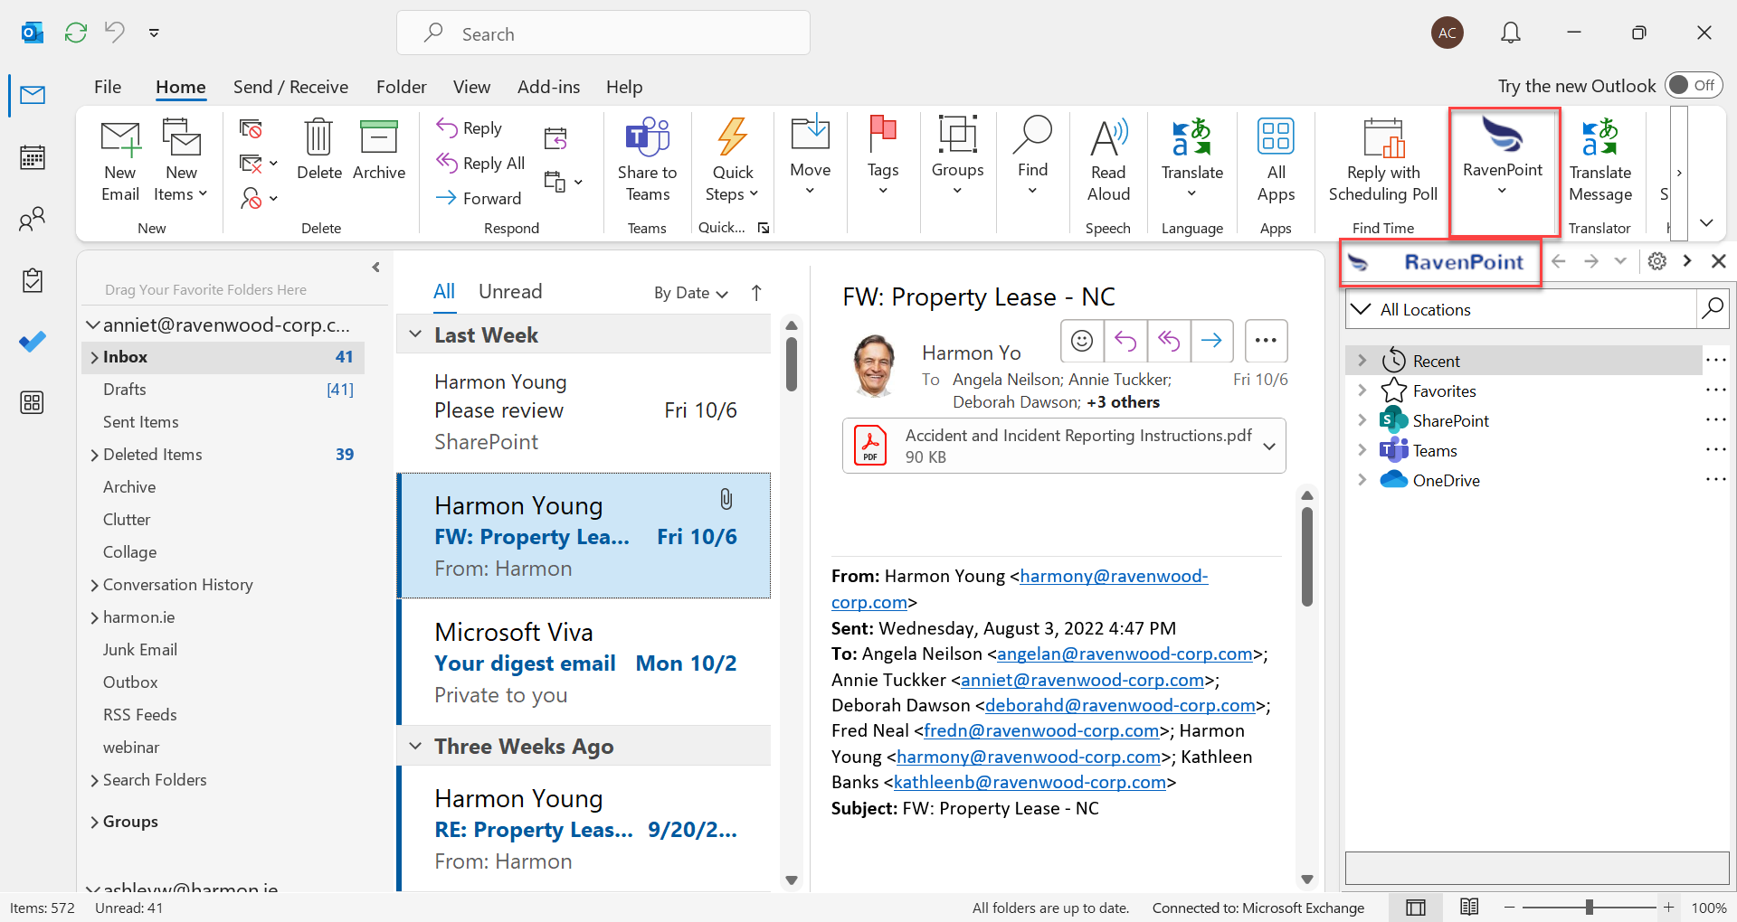Expand the SharePoint node in RavenPoint

click(x=1362, y=420)
